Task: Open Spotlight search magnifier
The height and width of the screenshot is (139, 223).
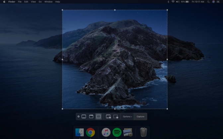Action: [209, 2]
